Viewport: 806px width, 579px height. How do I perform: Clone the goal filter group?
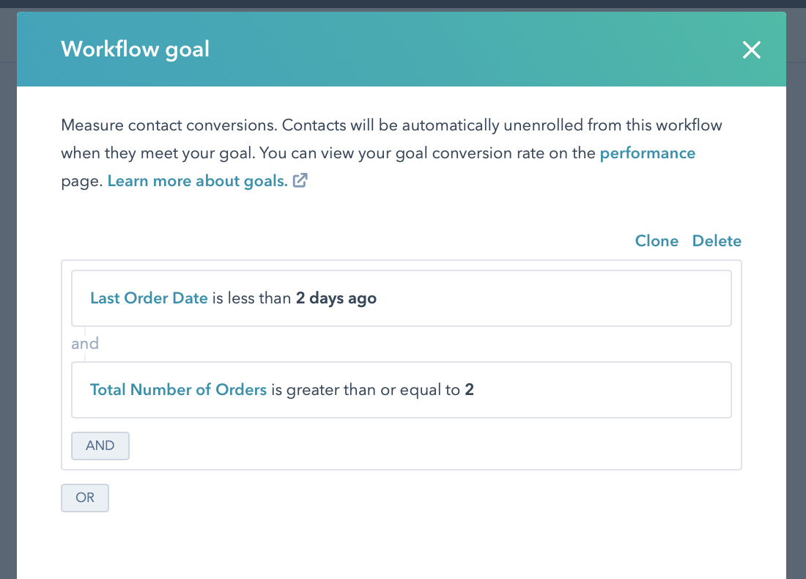tap(657, 241)
